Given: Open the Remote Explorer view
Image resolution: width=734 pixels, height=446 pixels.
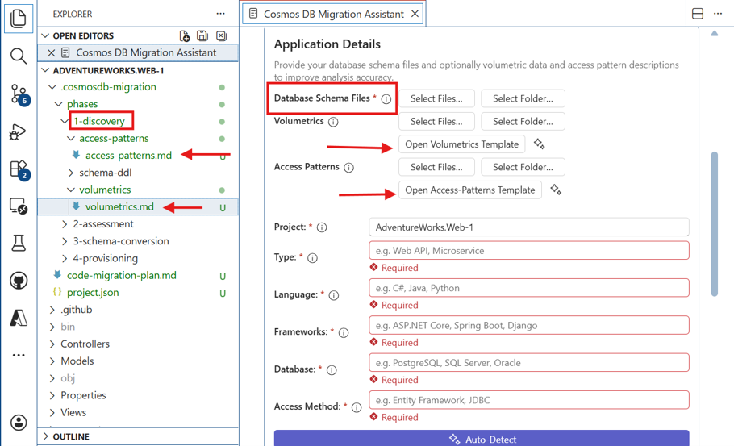Looking at the screenshot, I should pyautogui.click(x=19, y=206).
